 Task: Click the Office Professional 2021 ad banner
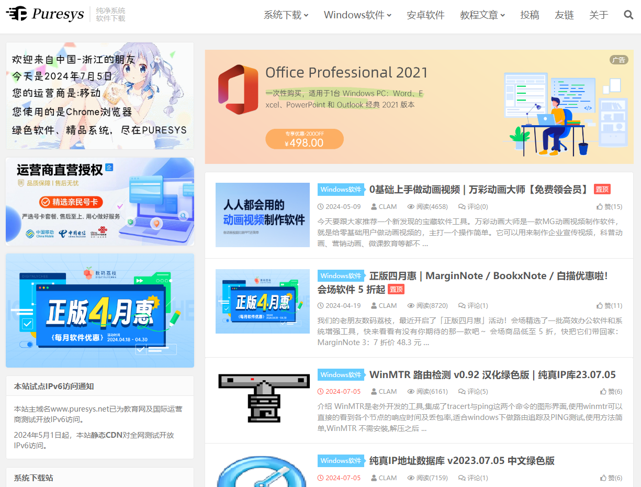point(419,107)
